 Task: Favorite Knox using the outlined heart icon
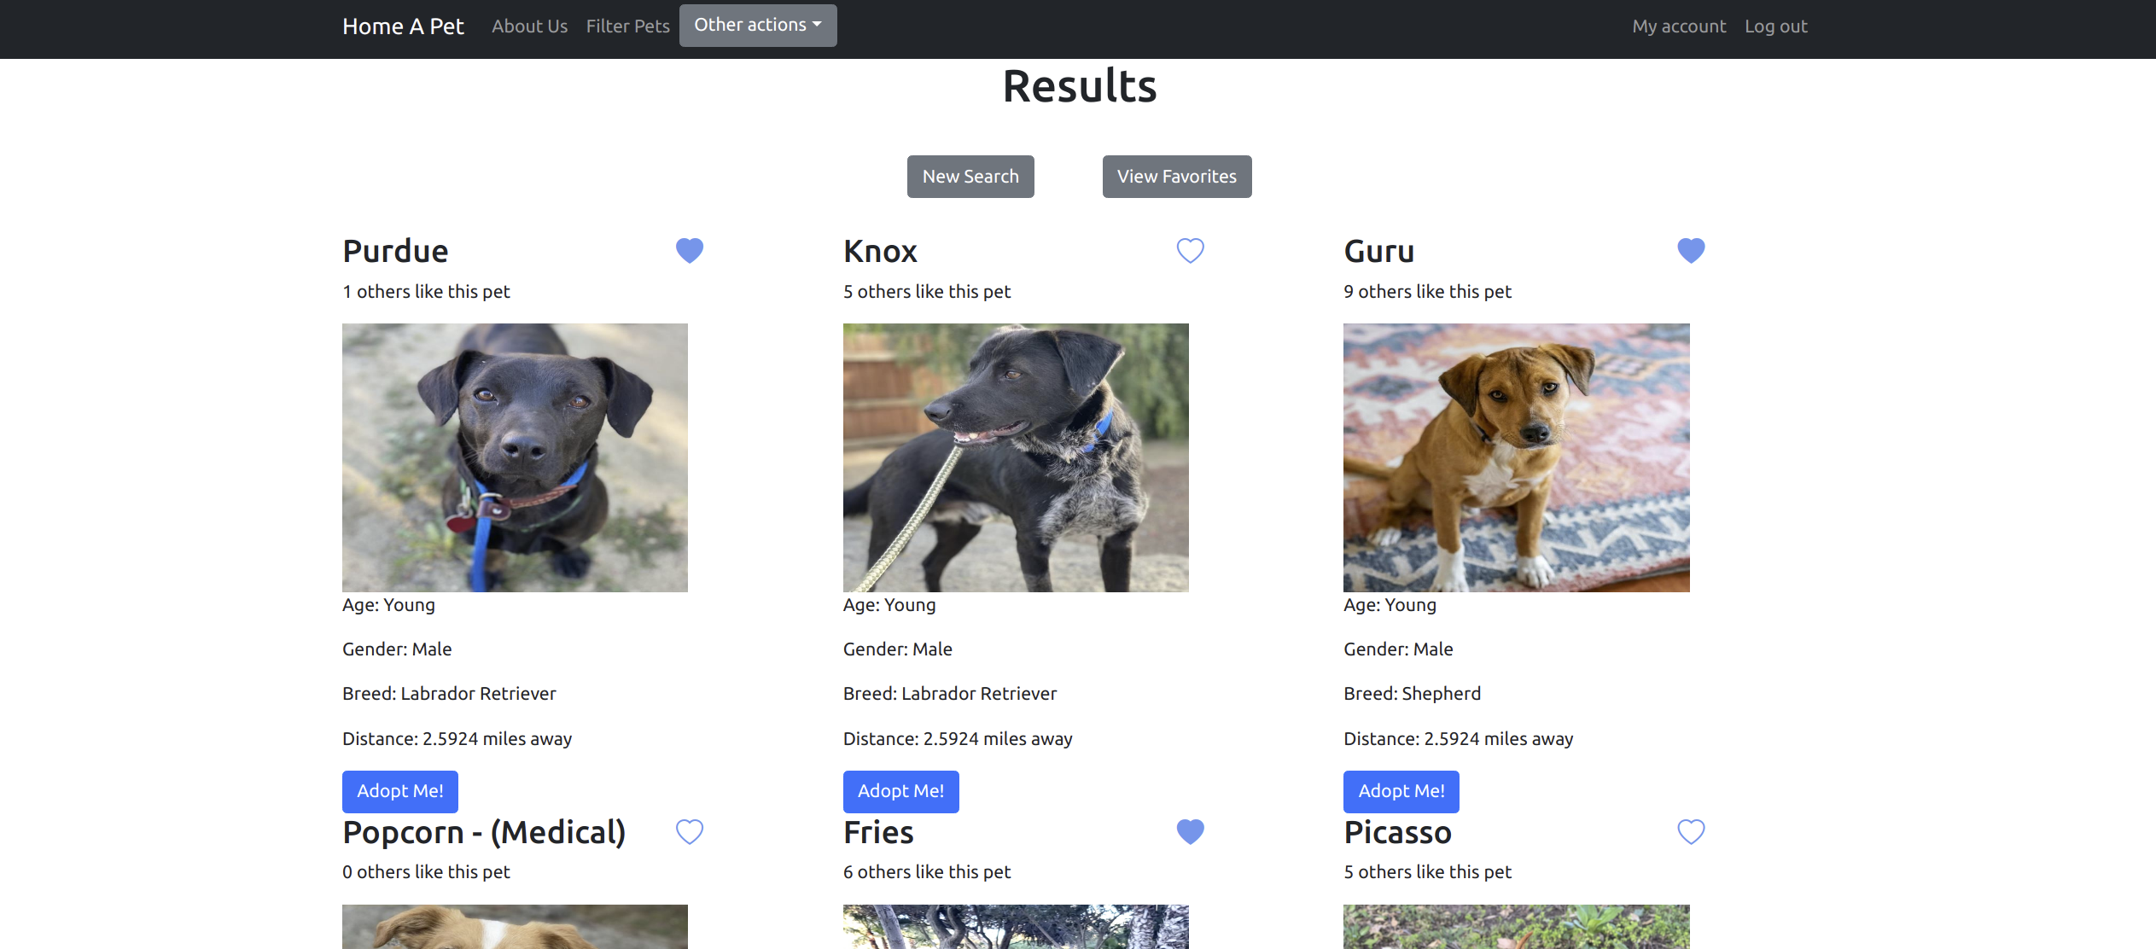click(1191, 250)
